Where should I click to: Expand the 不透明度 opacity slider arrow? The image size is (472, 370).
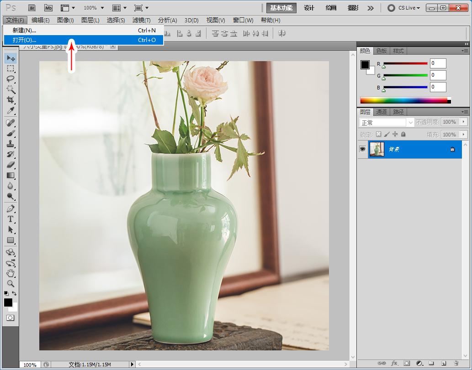click(x=464, y=122)
